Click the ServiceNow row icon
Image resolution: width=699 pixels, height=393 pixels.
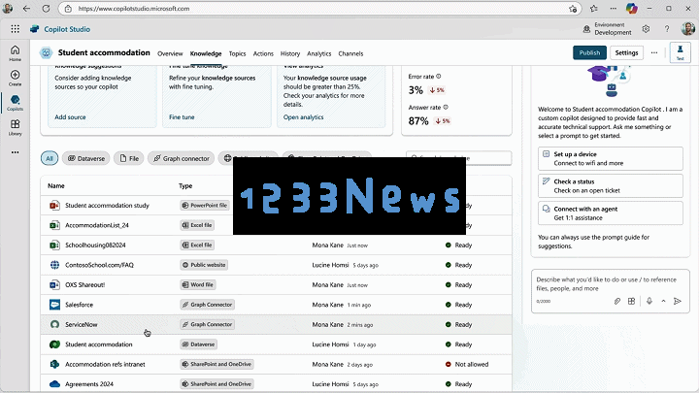(54, 324)
